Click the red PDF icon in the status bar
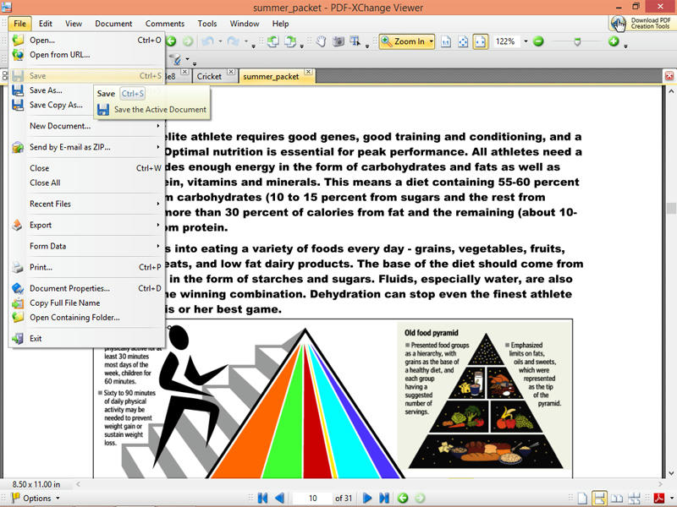This screenshot has height=507, width=677. click(659, 498)
